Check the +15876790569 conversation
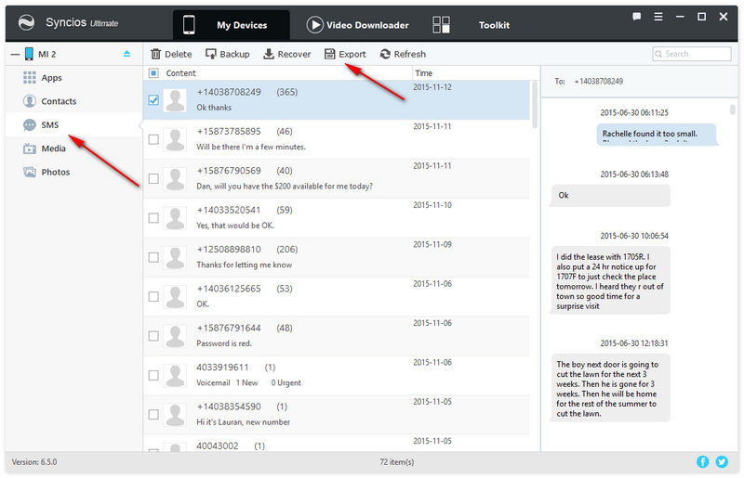 [x=153, y=178]
